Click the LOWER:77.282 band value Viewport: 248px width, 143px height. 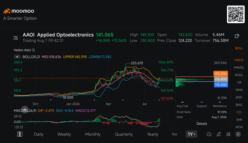tap(100, 57)
